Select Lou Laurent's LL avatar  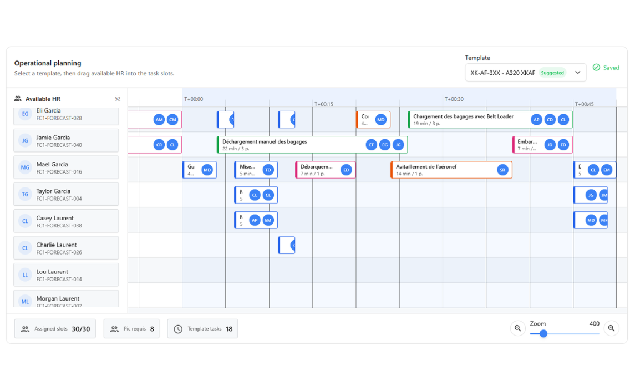tap(25, 275)
